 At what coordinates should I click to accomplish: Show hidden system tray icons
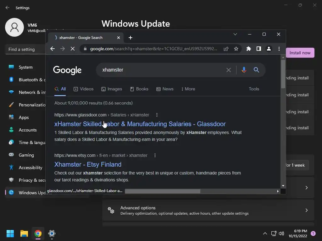tap(265, 233)
